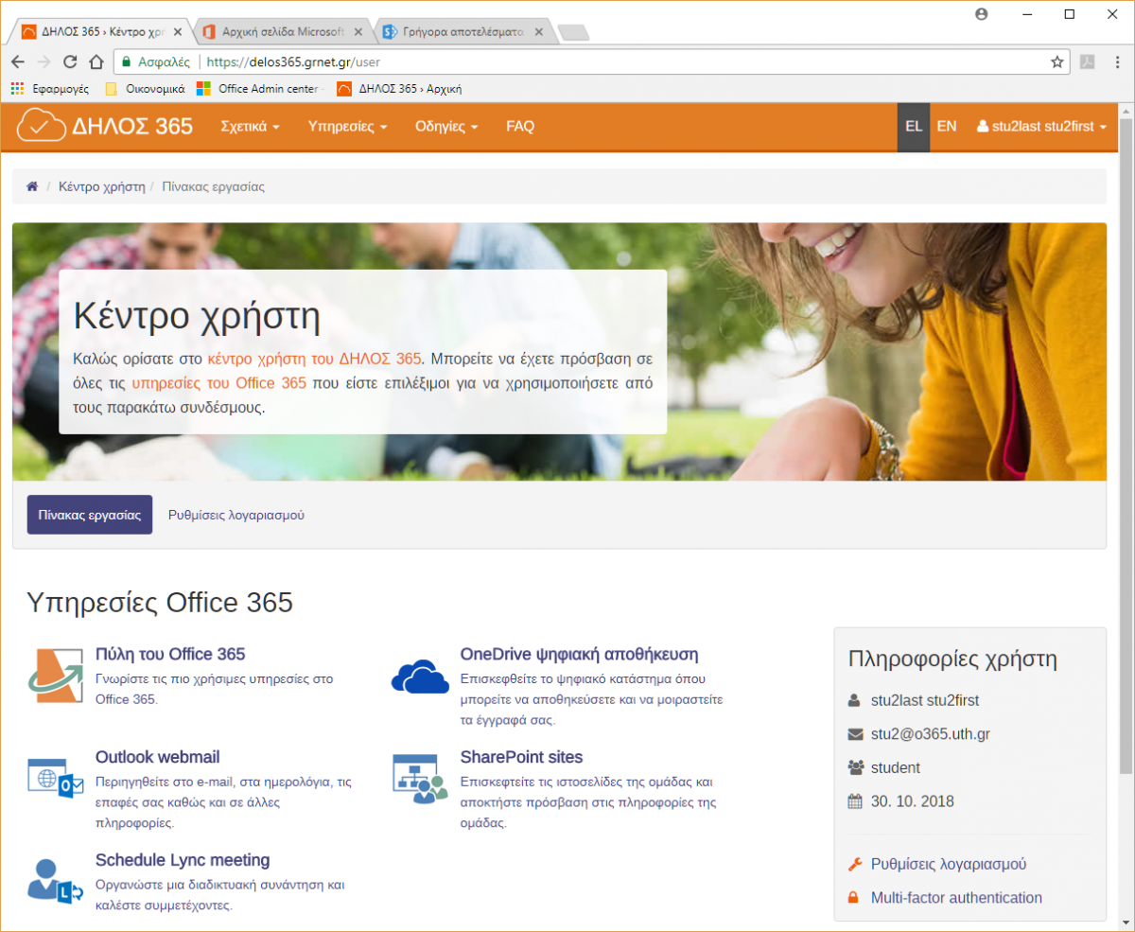Screen dimensions: 1135x932
Task: Click the wrench icon for account settings
Action: pos(855,864)
